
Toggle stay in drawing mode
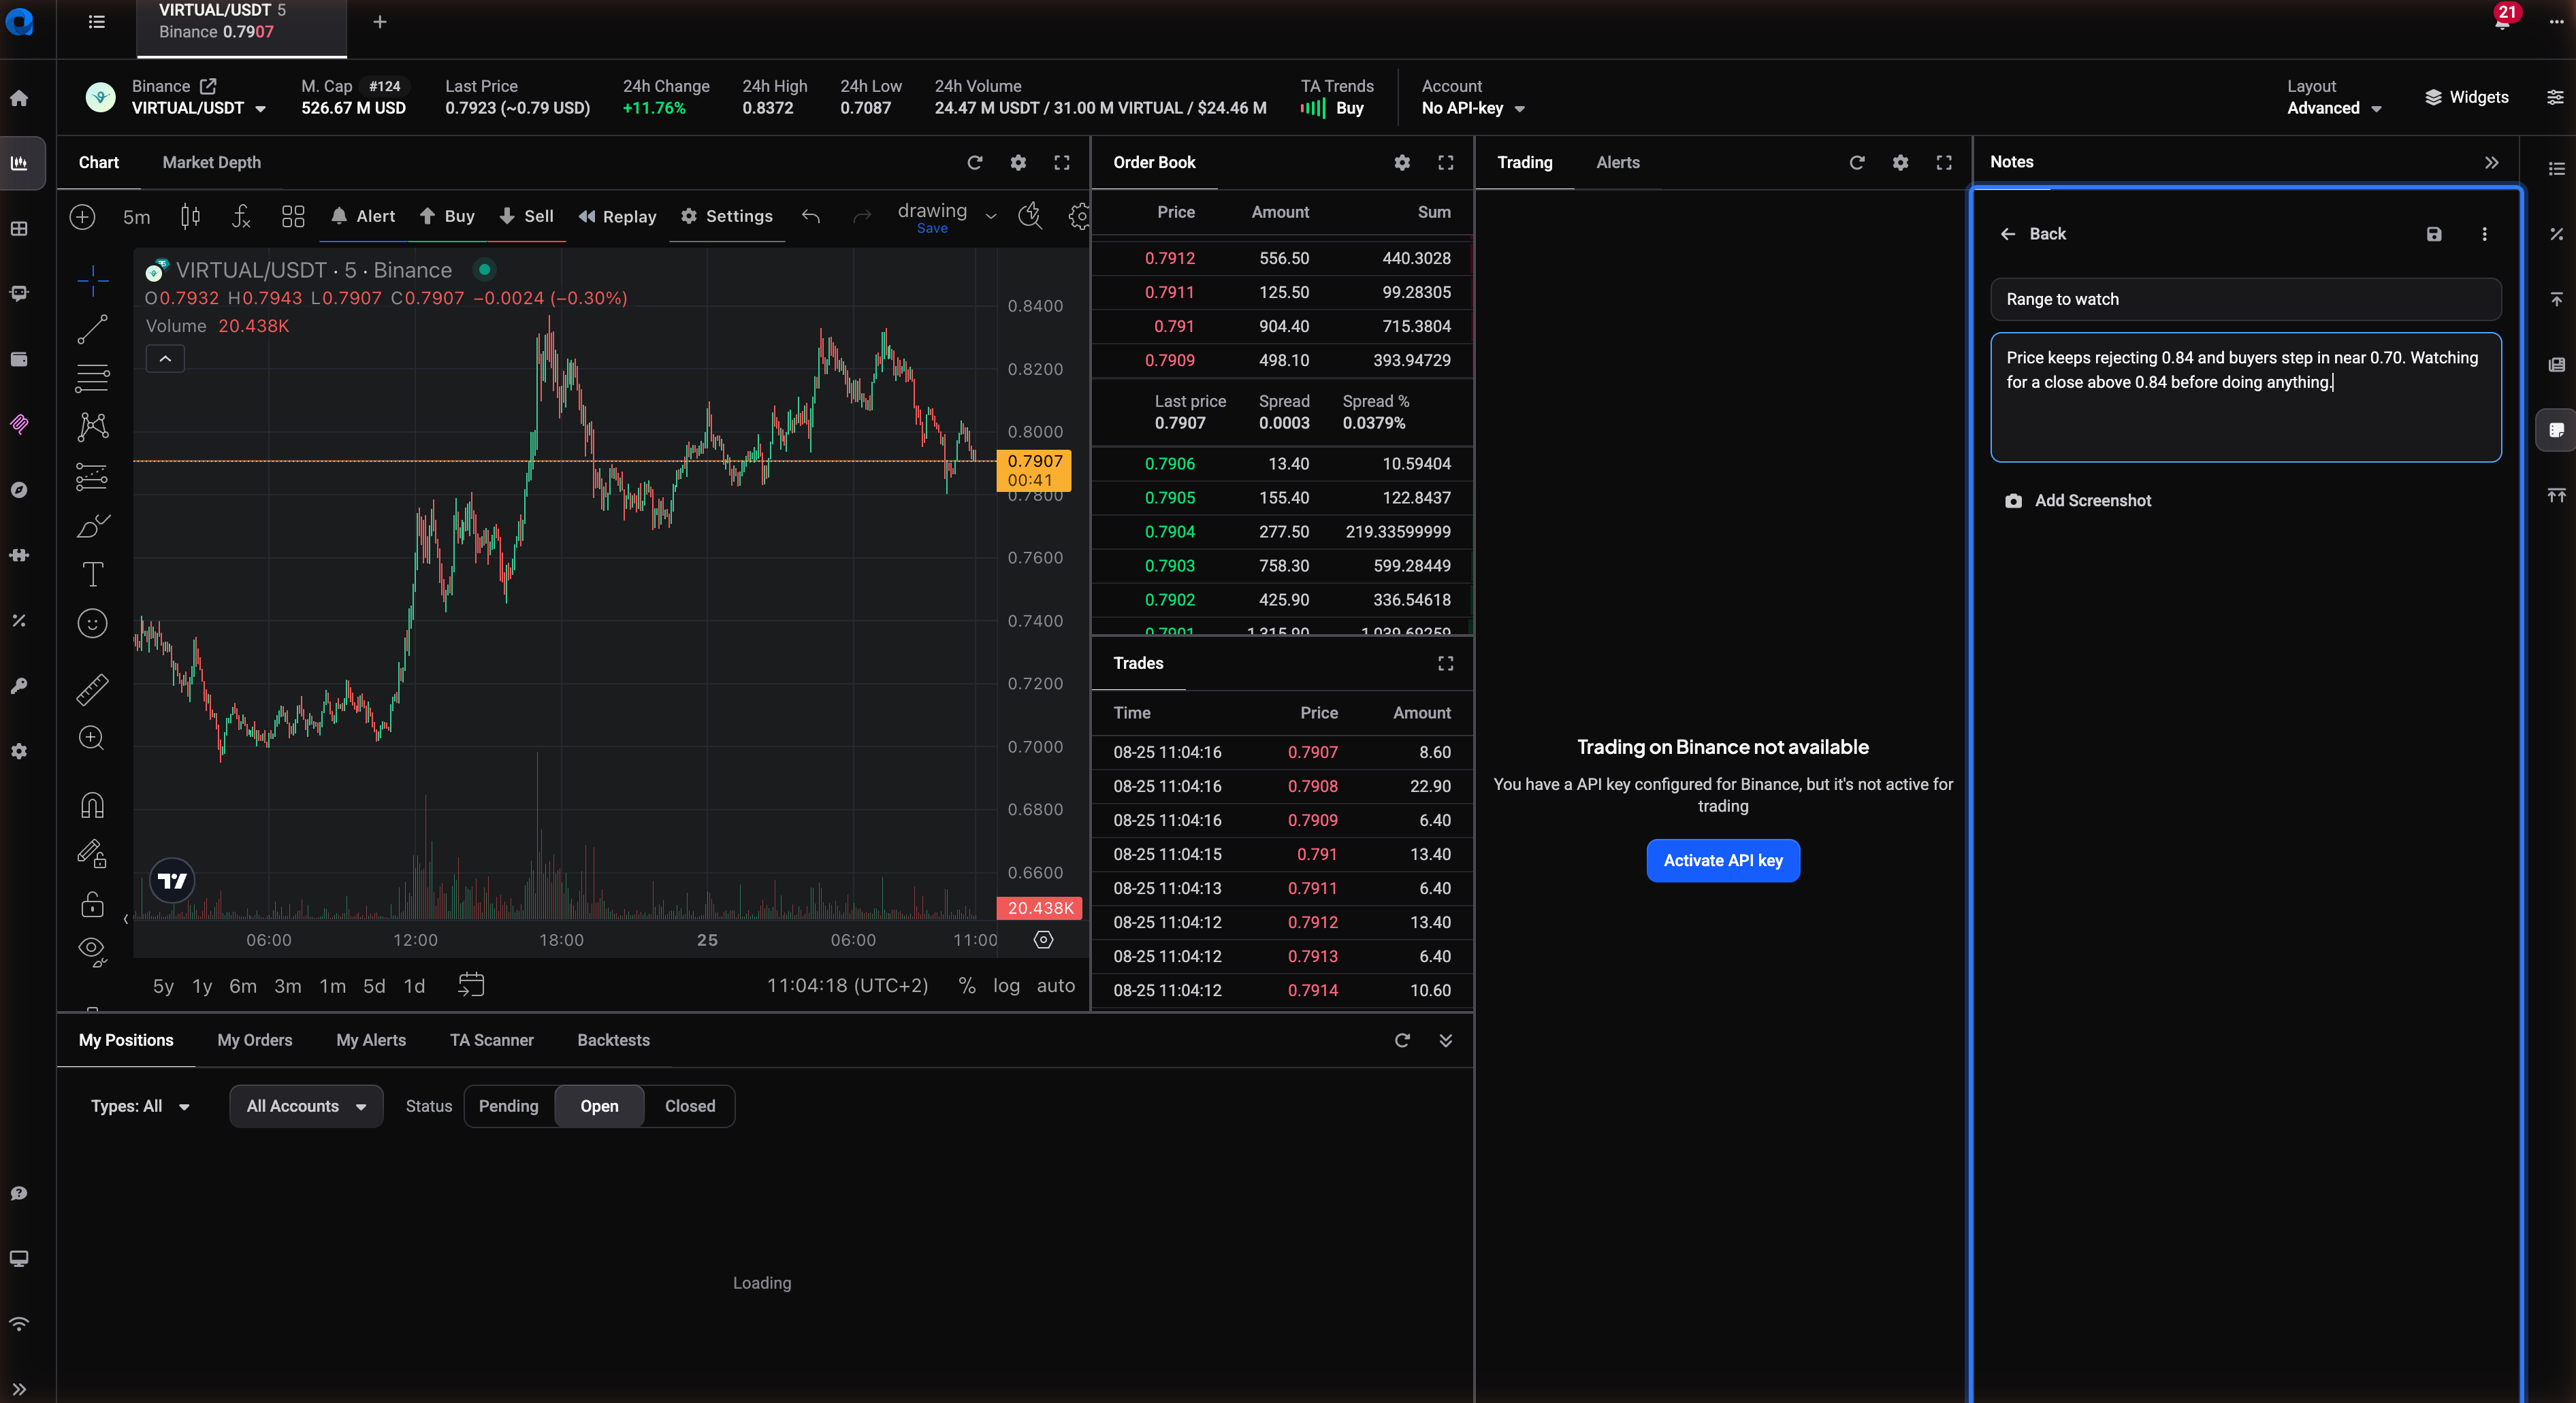tap(92, 853)
